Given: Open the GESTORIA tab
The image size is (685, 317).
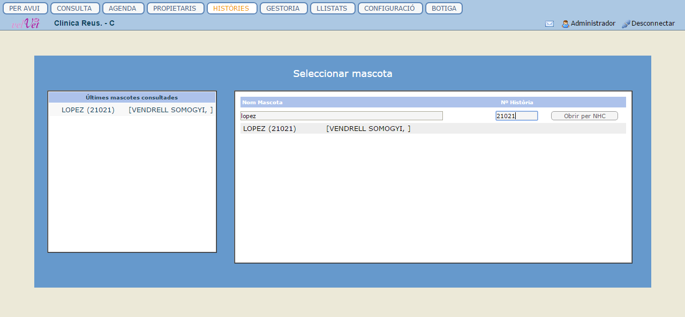Looking at the screenshot, I should click(283, 9).
